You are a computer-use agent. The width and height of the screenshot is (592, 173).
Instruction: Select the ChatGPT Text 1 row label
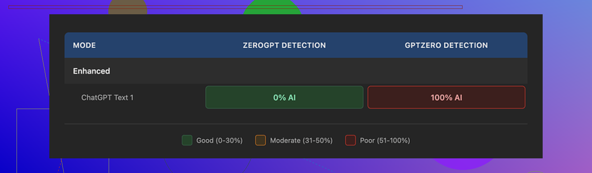point(107,97)
